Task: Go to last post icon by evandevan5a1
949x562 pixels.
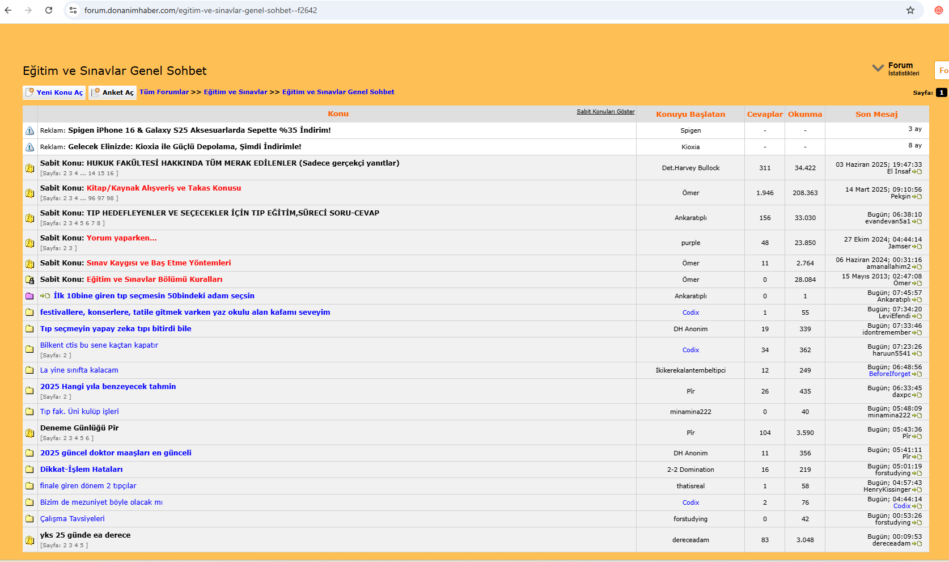Action: 917,222
